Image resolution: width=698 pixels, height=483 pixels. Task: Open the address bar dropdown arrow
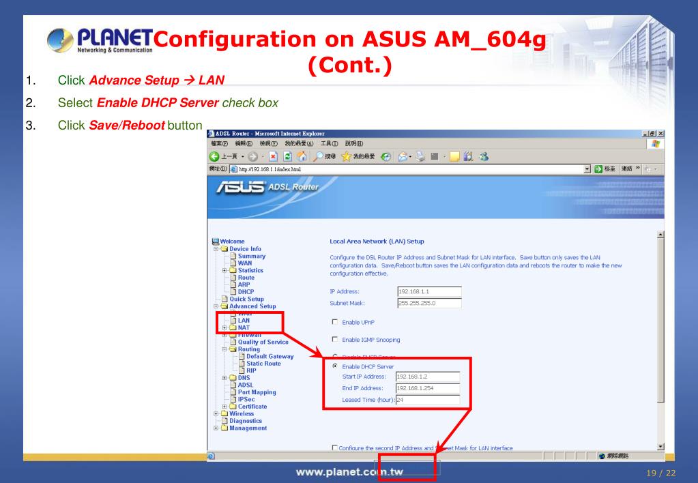[x=587, y=169]
